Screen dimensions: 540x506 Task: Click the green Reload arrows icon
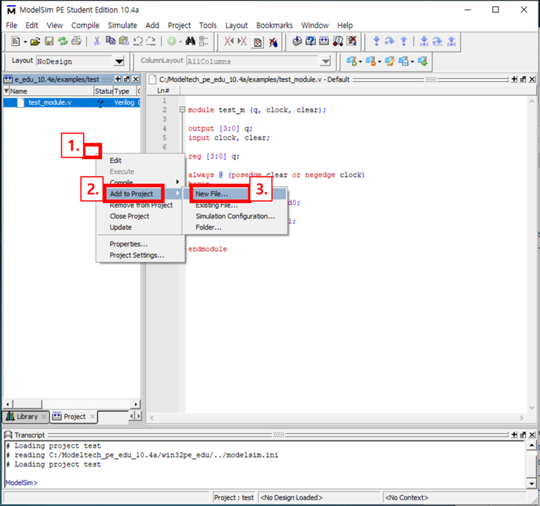click(63, 42)
